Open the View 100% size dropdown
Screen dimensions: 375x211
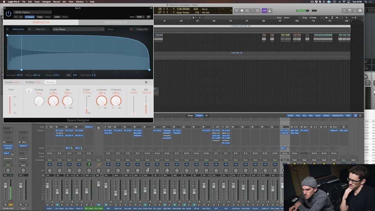tap(140, 17)
